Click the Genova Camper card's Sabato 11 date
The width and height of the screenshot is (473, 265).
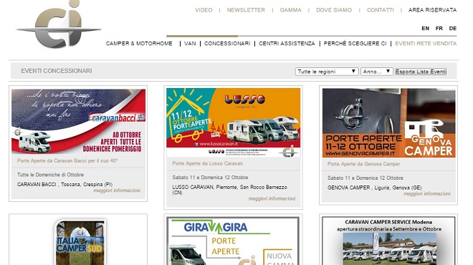click(x=365, y=178)
